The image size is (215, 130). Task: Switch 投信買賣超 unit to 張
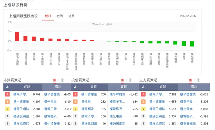point(122,80)
